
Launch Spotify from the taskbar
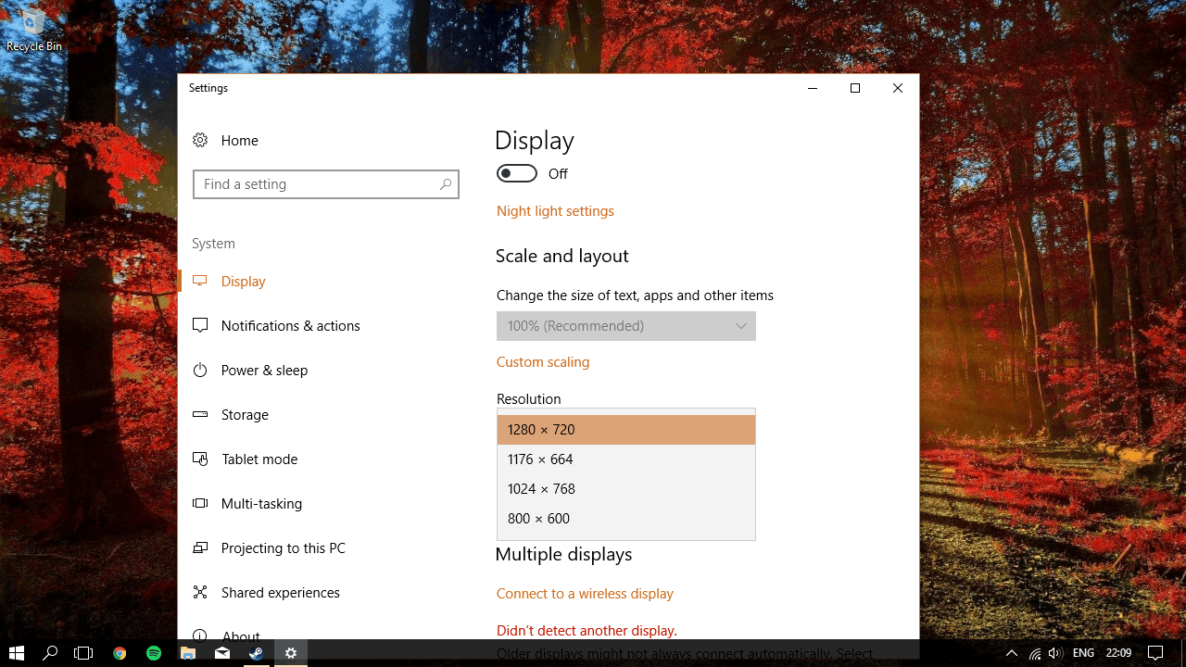tap(154, 653)
